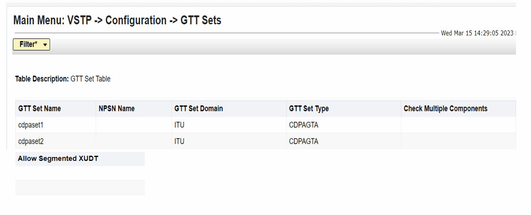This screenshot has height=215, width=531.
Task: Click Check Multiple Components cell for cdpaset2
Action: pyautogui.click(x=458, y=141)
